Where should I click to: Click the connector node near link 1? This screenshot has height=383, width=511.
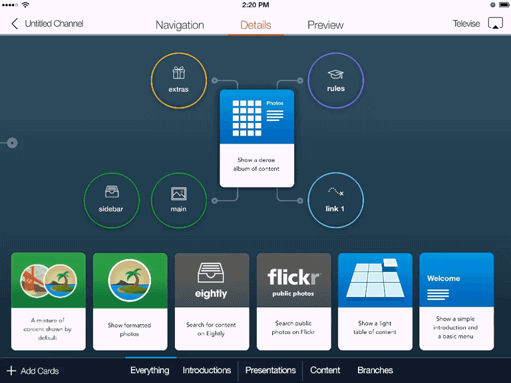click(x=300, y=201)
